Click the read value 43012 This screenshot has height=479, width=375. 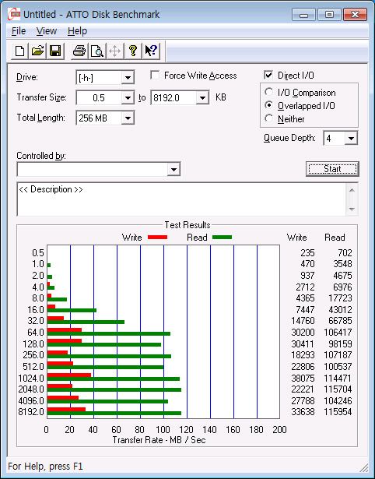point(340,309)
